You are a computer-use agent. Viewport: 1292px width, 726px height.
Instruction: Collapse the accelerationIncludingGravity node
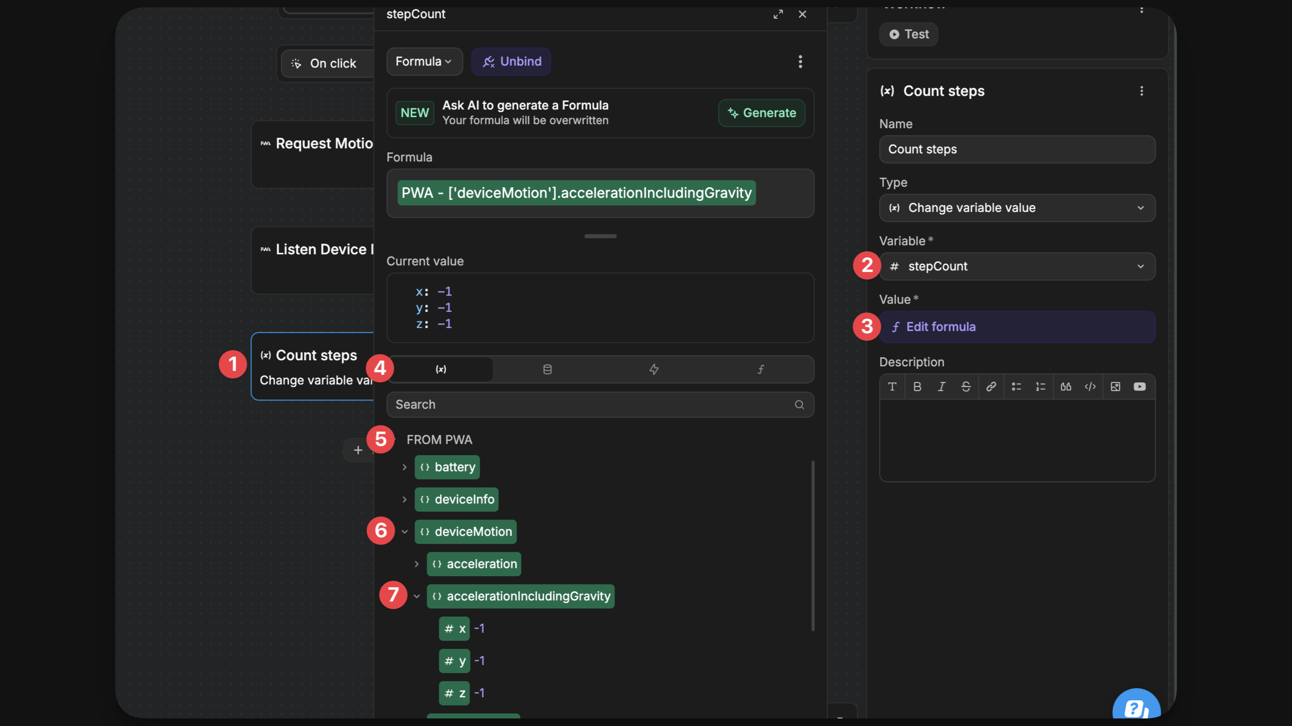[417, 596]
